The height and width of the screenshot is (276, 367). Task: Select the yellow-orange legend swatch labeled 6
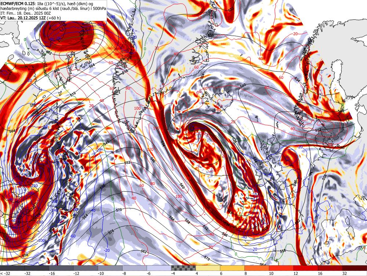click(232, 268)
